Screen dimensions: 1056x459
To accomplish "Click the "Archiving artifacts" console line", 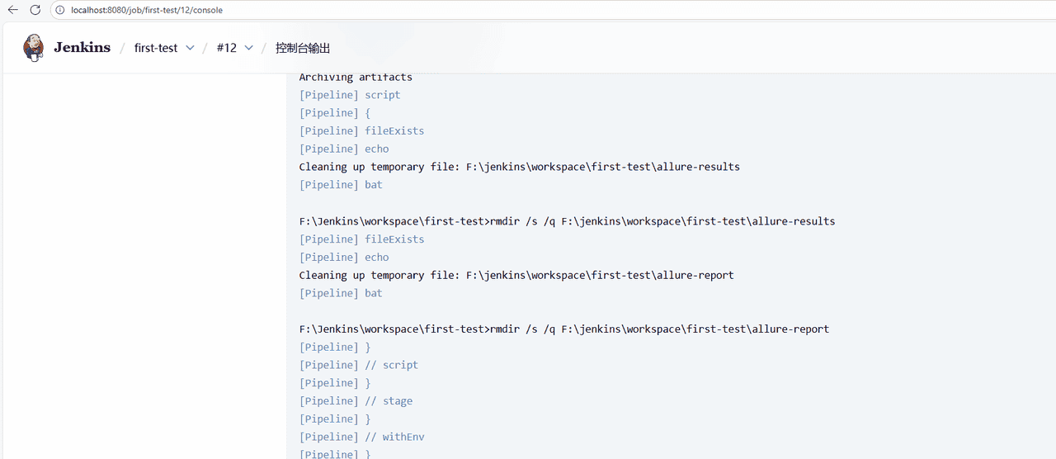I will 356,77.
